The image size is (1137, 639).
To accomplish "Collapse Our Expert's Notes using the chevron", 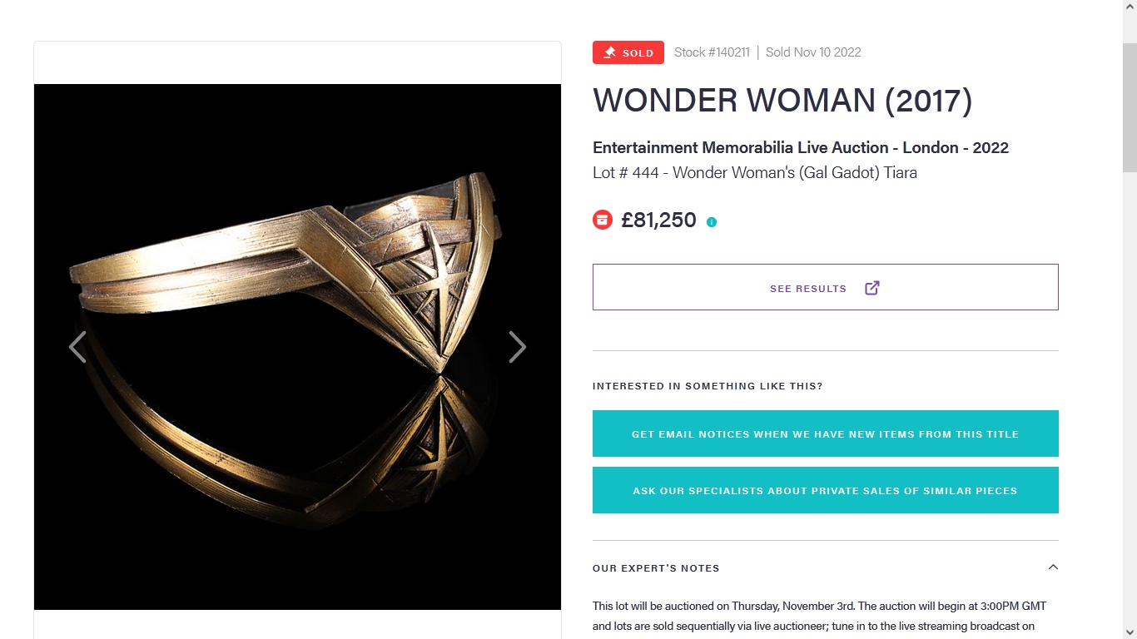I will [1053, 567].
